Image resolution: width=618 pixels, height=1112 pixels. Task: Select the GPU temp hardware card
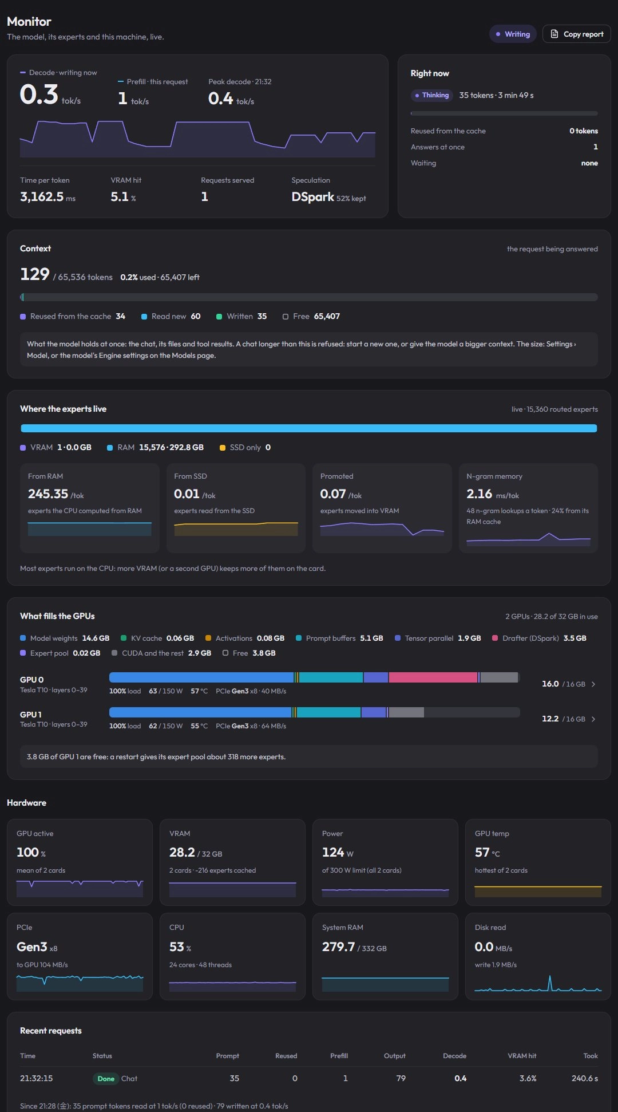(538, 862)
